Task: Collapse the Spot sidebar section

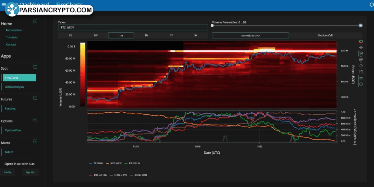Action: [x=35, y=67]
